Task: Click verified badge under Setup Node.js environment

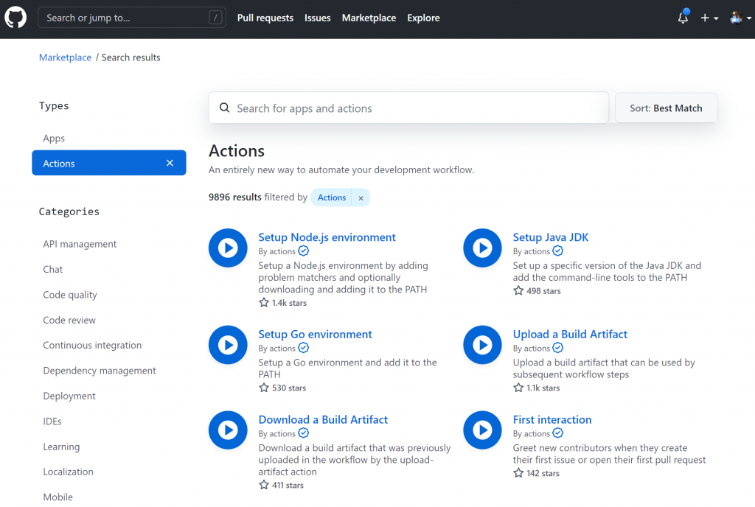Action: click(x=303, y=251)
